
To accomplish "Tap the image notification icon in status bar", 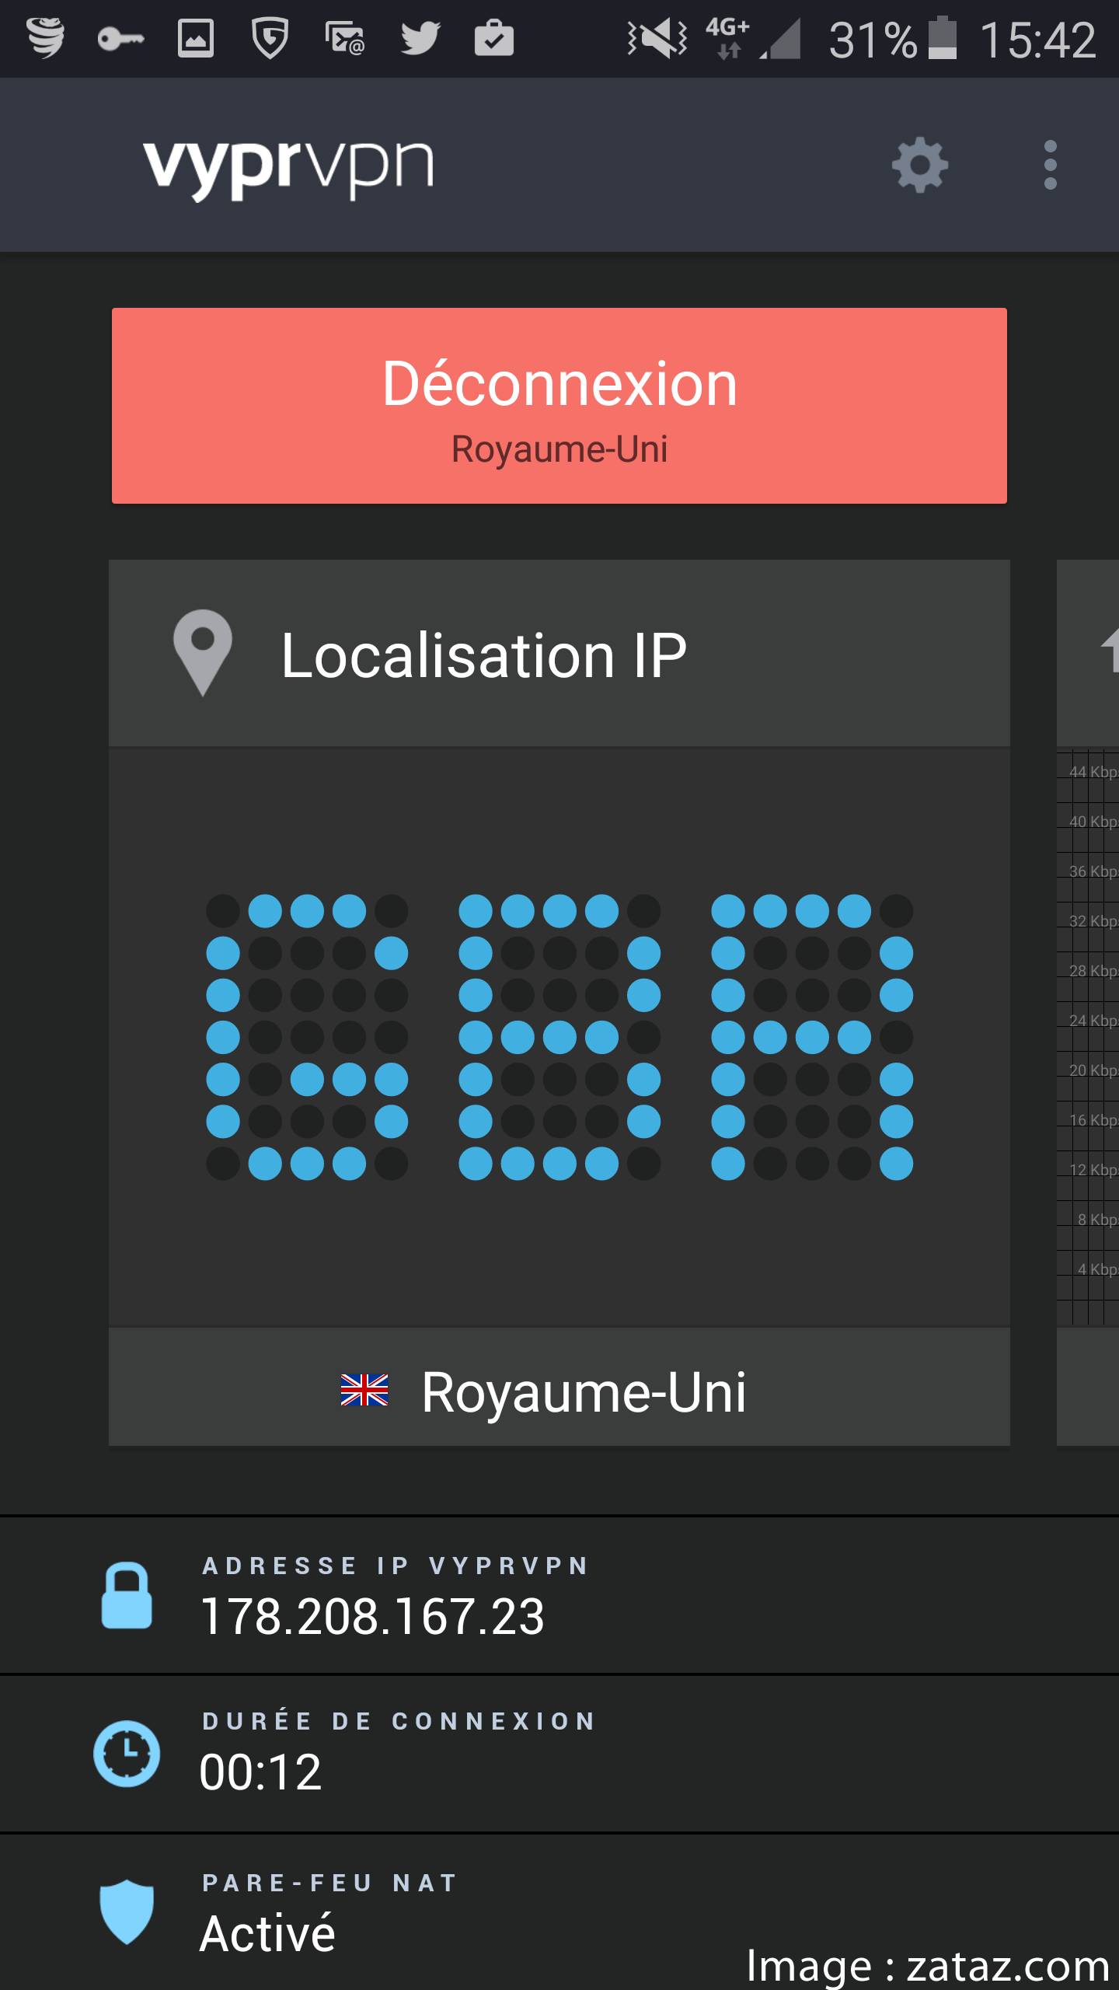I will (x=195, y=39).
